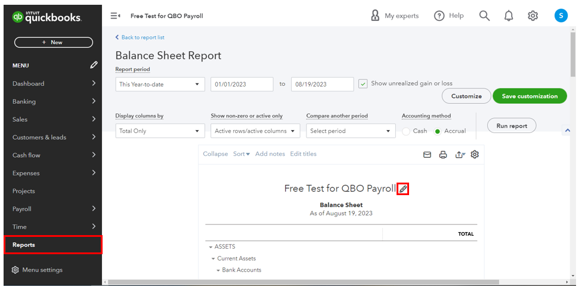Go back to report list
The image size is (582, 290).
coord(140,38)
